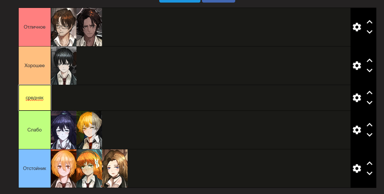Select orange-haired girl with white ribbon

click(89, 168)
